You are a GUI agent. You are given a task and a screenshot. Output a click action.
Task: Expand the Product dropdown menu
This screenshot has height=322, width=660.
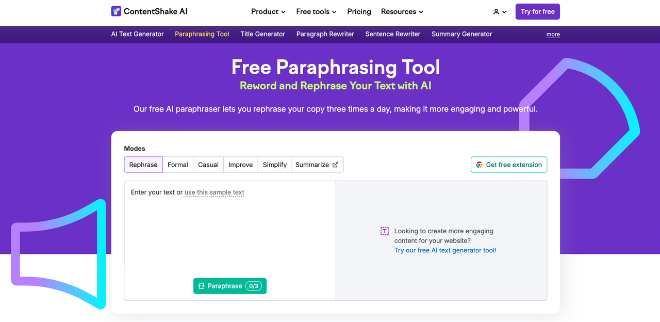click(x=268, y=11)
